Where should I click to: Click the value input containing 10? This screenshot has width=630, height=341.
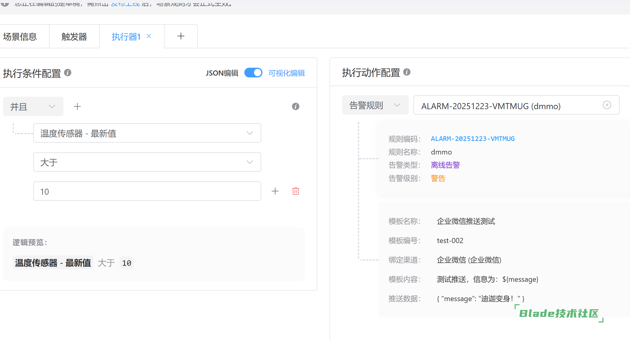point(147,191)
